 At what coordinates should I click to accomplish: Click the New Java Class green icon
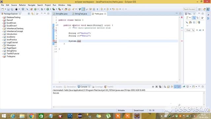point(35,9)
